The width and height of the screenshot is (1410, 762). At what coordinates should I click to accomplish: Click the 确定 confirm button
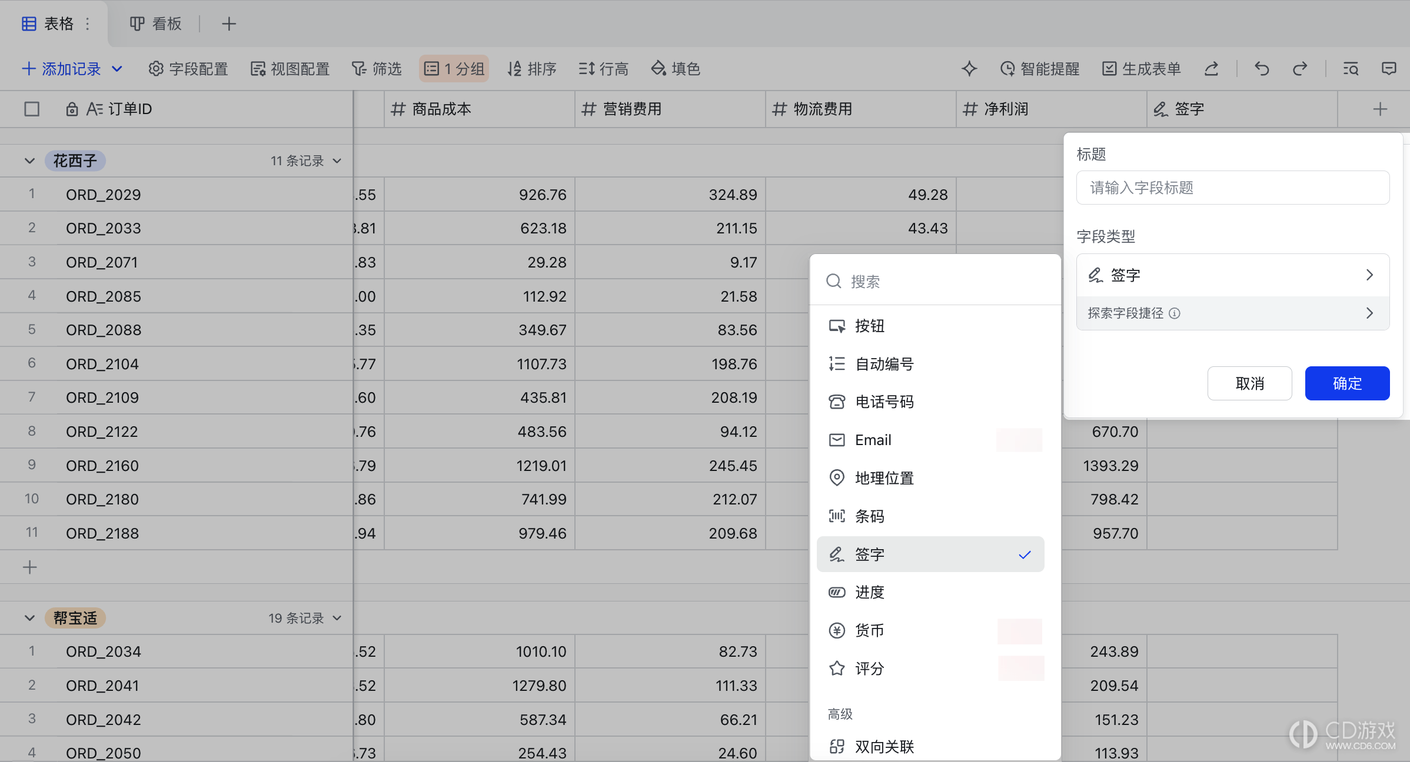(1347, 383)
